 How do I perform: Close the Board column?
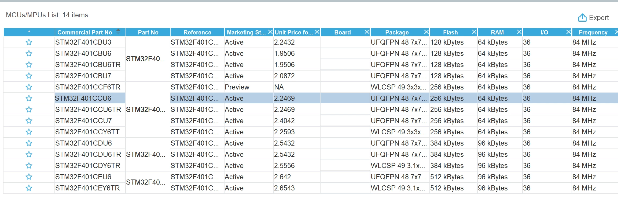tap(367, 32)
